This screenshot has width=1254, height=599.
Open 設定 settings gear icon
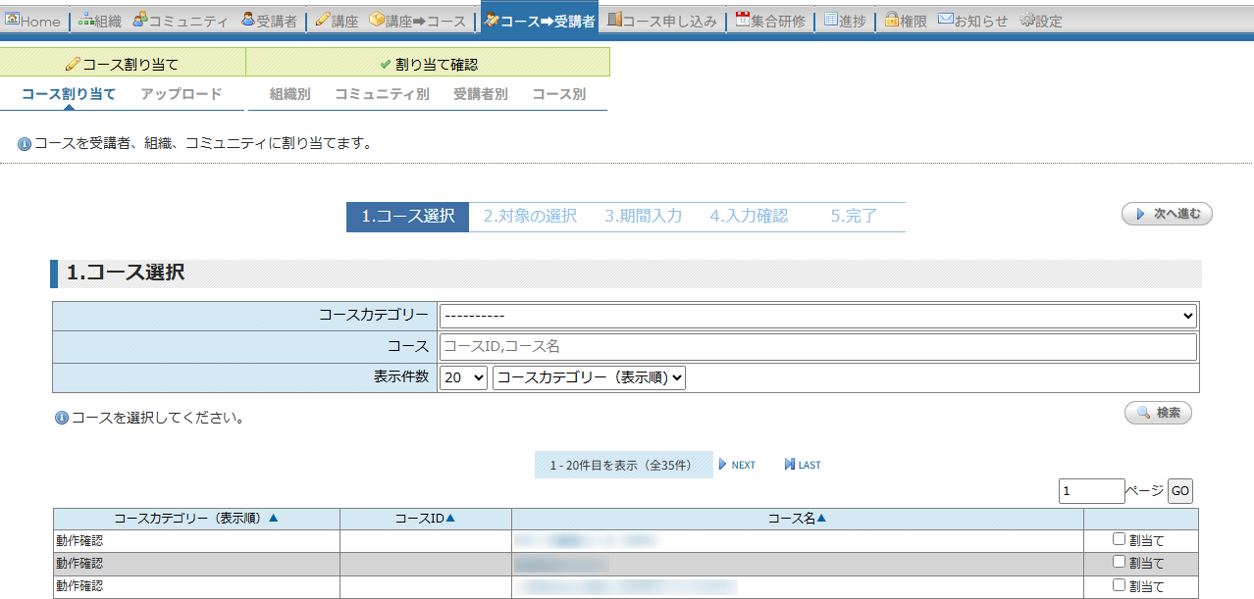1027,20
